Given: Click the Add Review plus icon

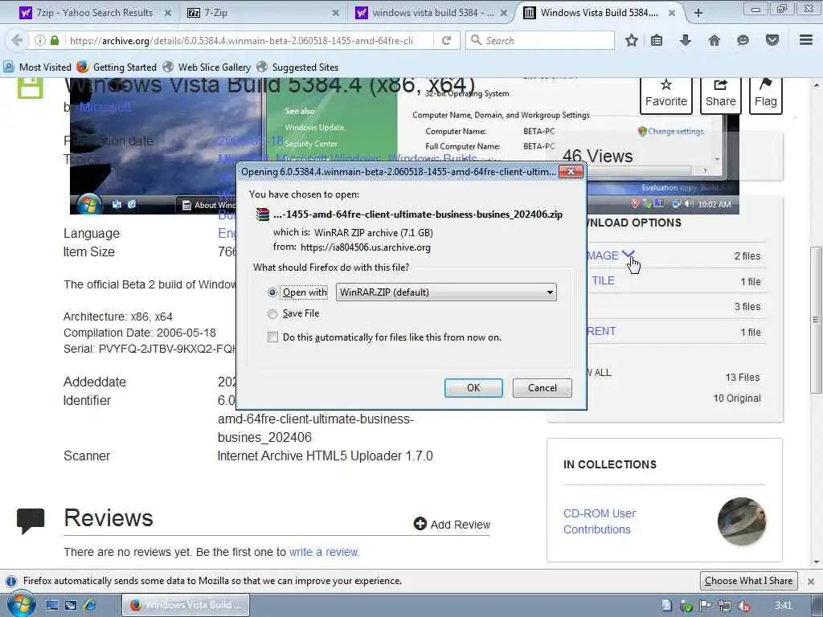Looking at the screenshot, I should point(420,524).
